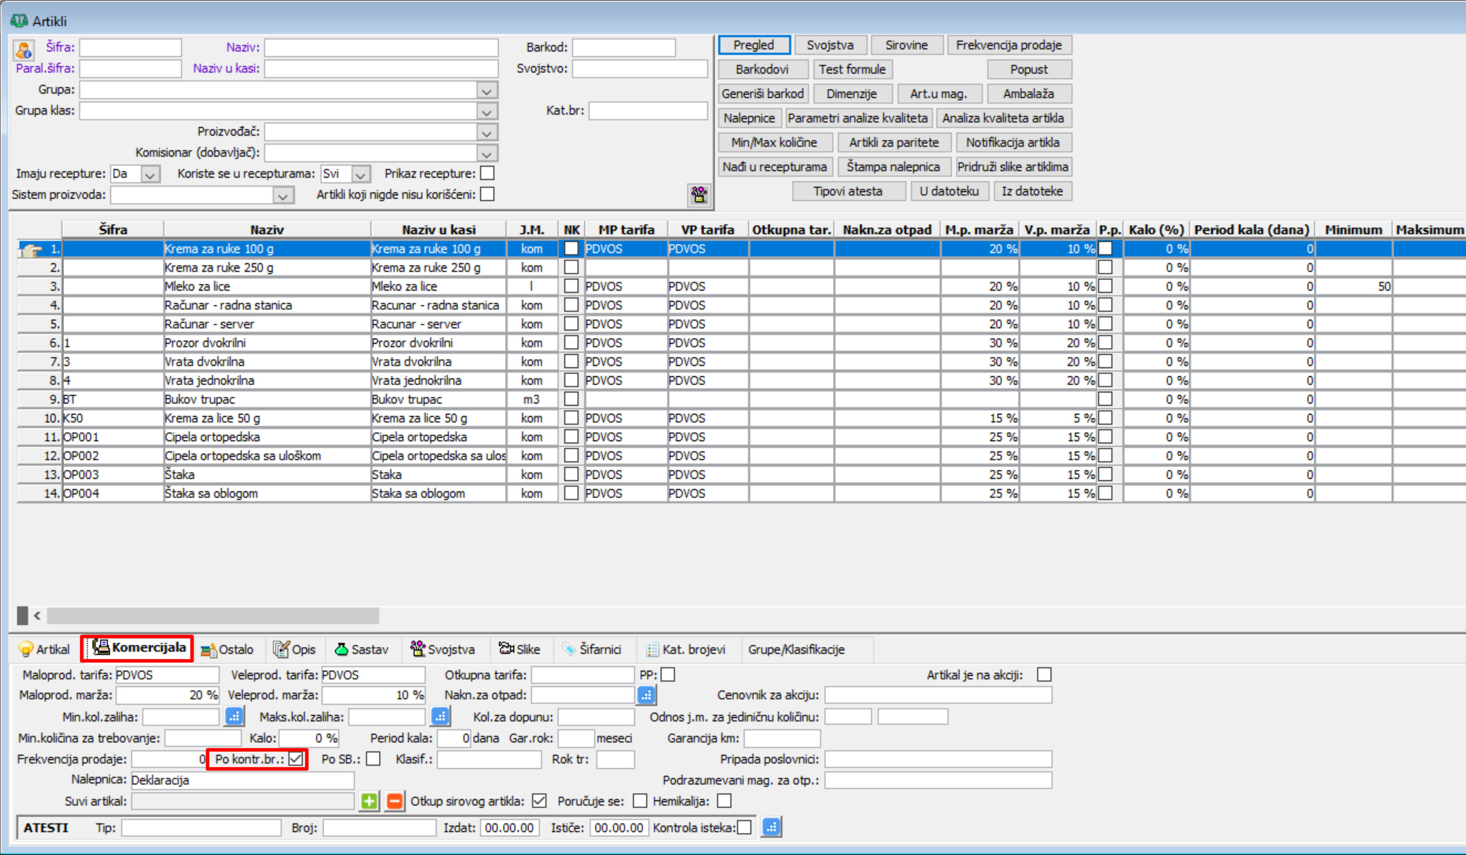The width and height of the screenshot is (1466, 855).
Task: Switch to the Sastav tab
Action: (361, 649)
